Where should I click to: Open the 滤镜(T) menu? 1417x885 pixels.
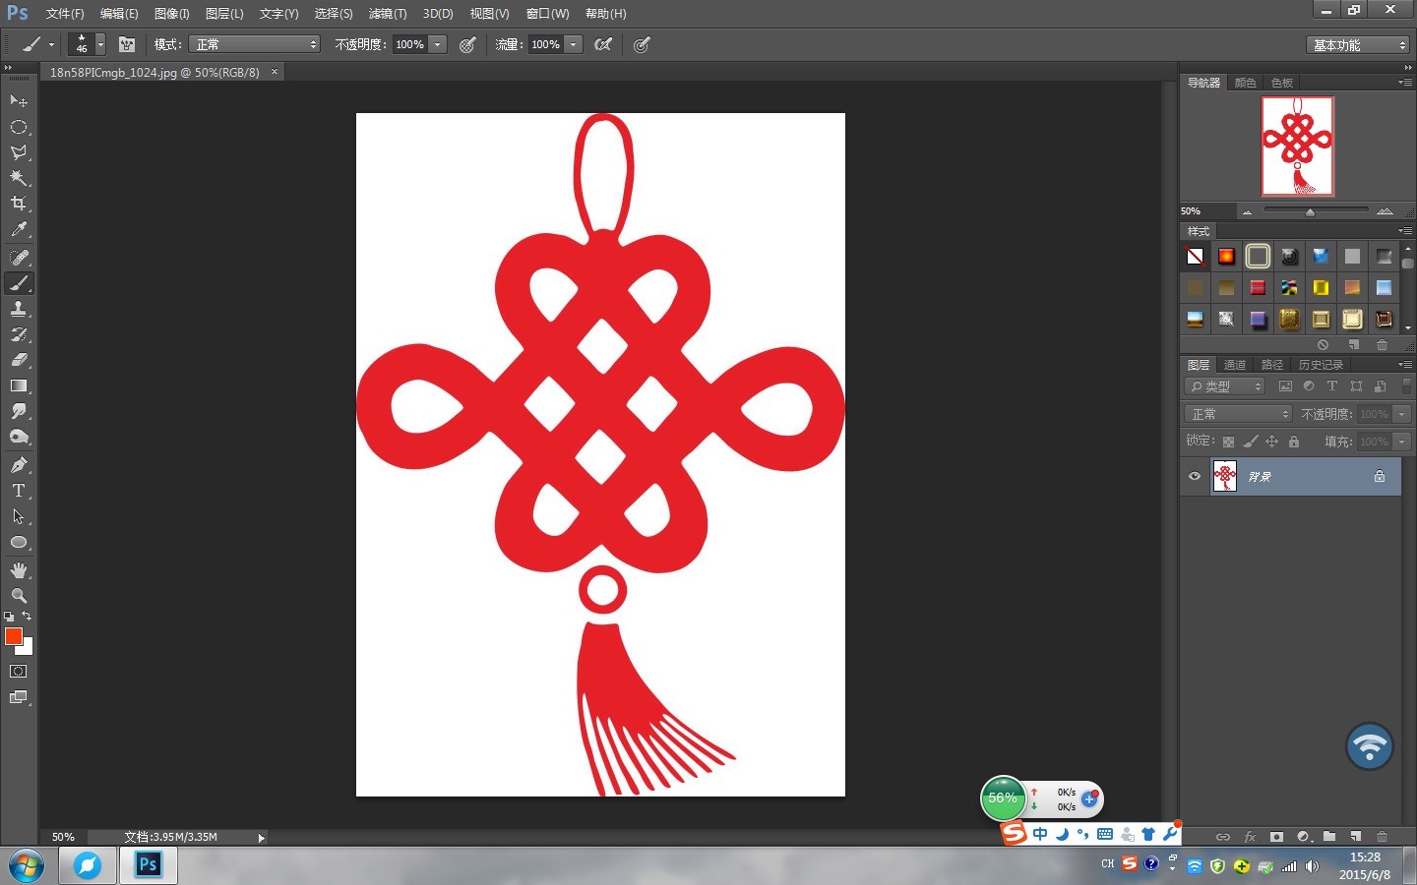[x=387, y=14]
